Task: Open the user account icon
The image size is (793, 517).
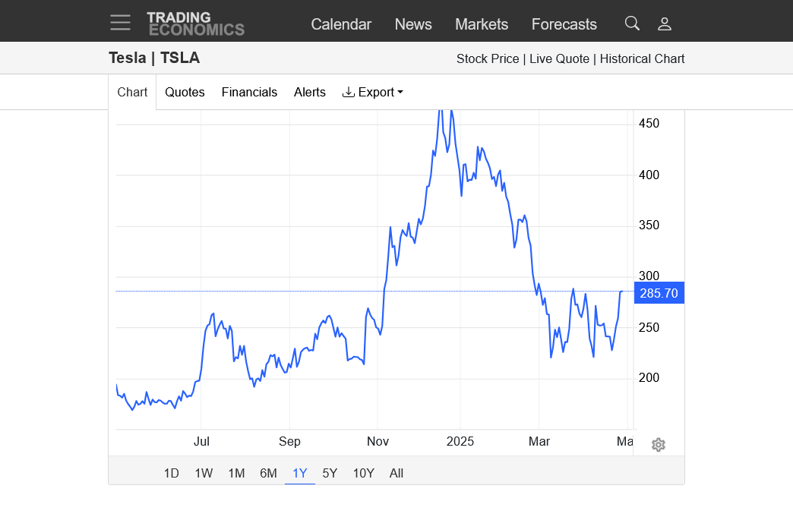Action: (665, 24)
